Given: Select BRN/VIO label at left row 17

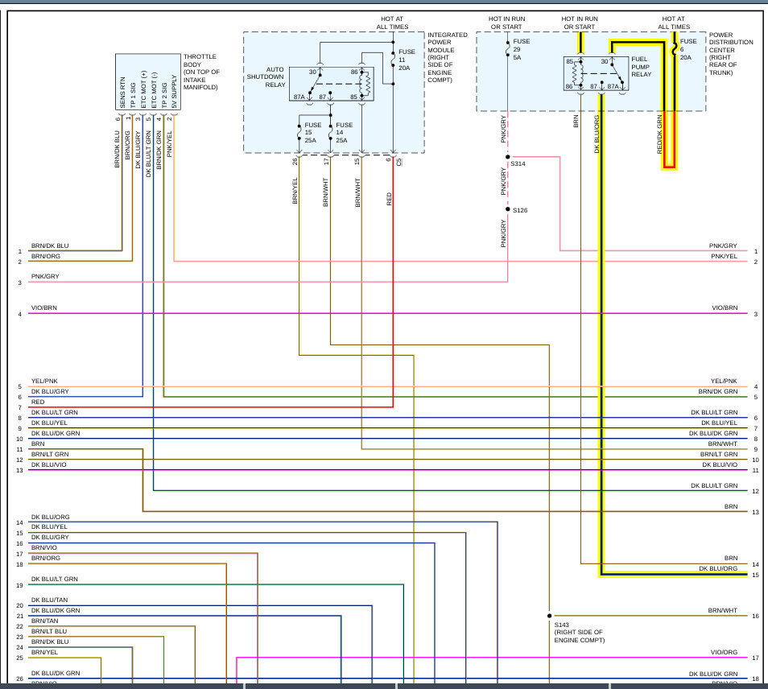Looking at the screenshot, I should pos(44,547).
